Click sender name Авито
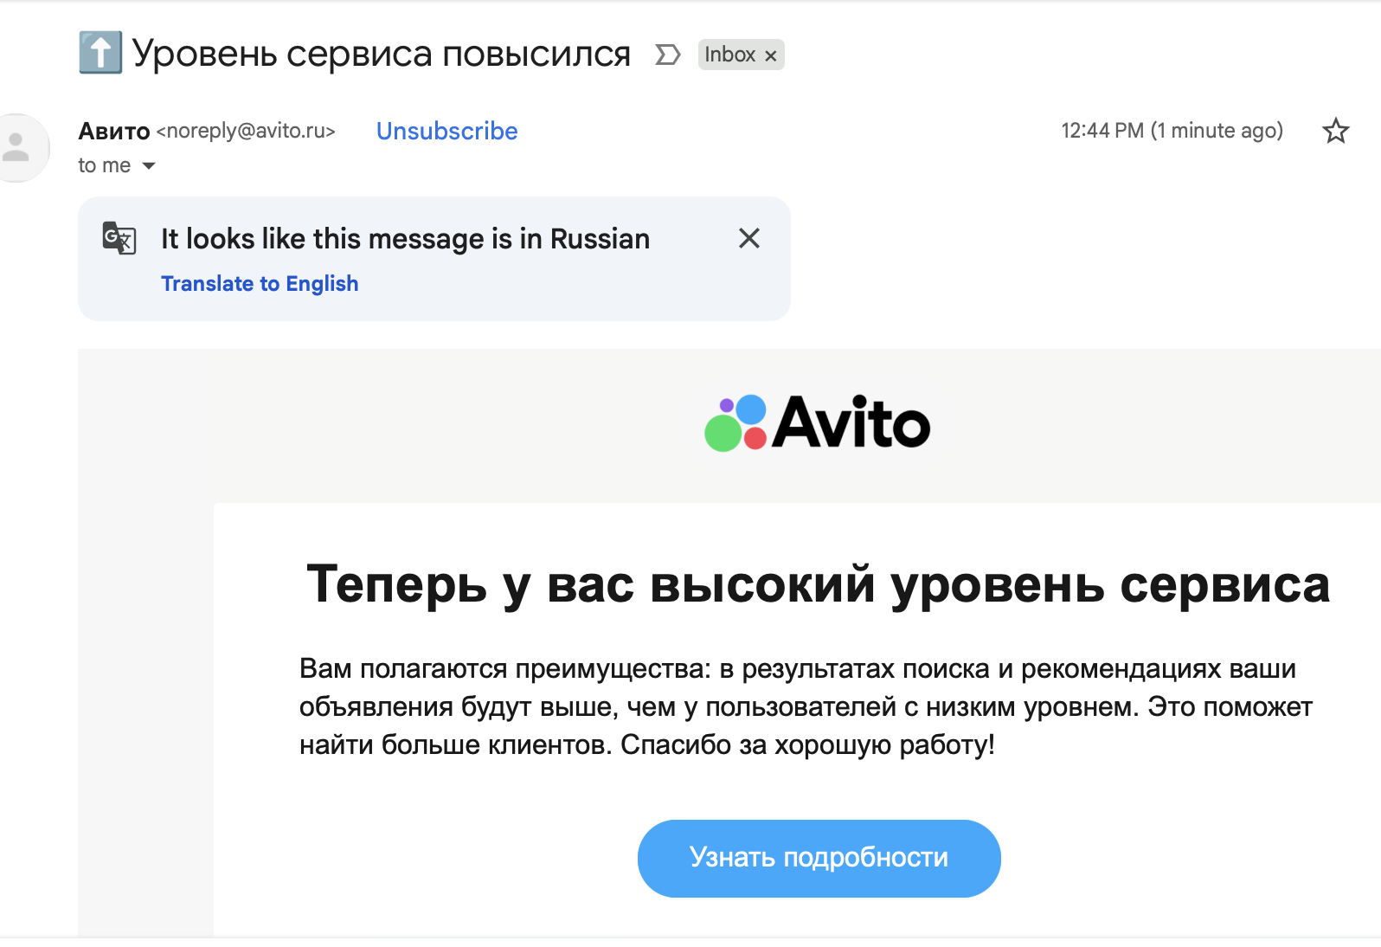 point(114,131)
